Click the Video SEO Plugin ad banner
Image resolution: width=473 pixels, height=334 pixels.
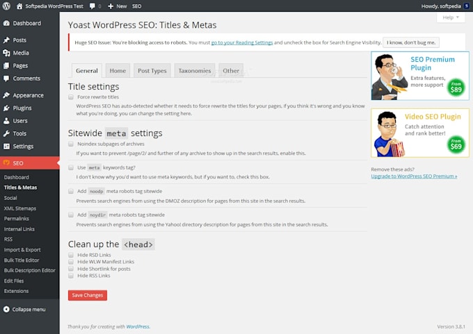[420, 133]
